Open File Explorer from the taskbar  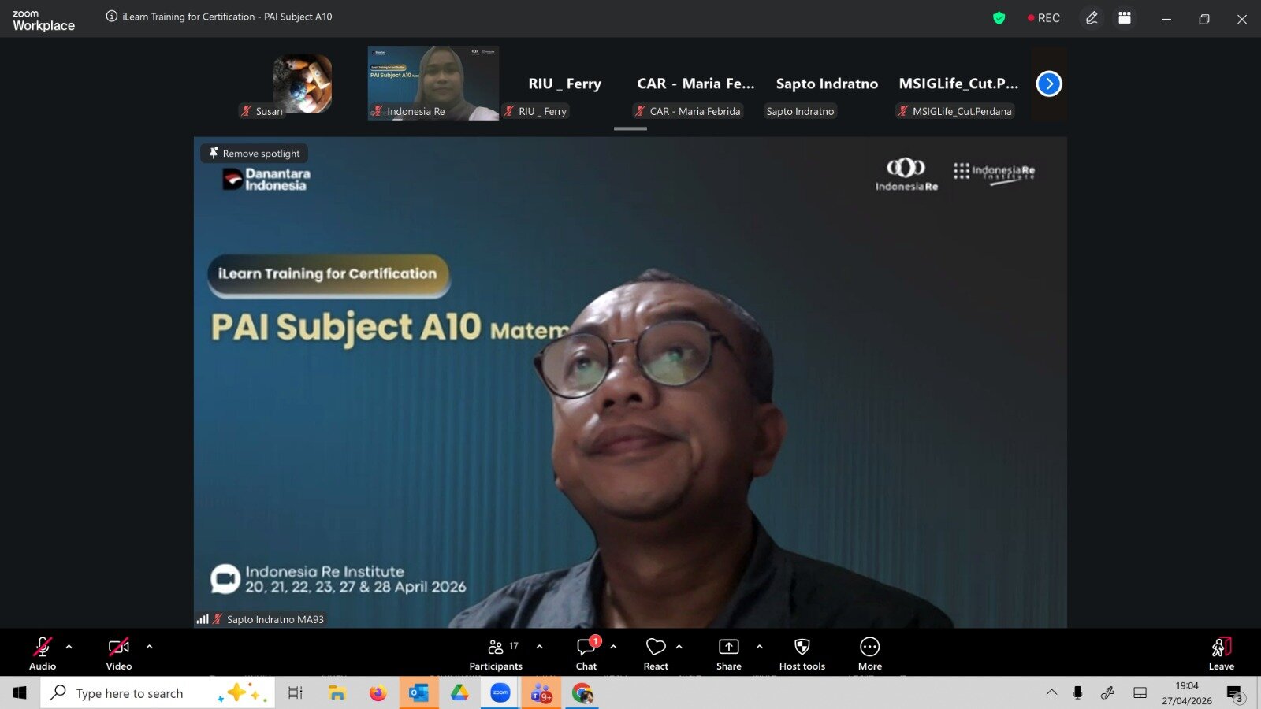pos(337,693)
